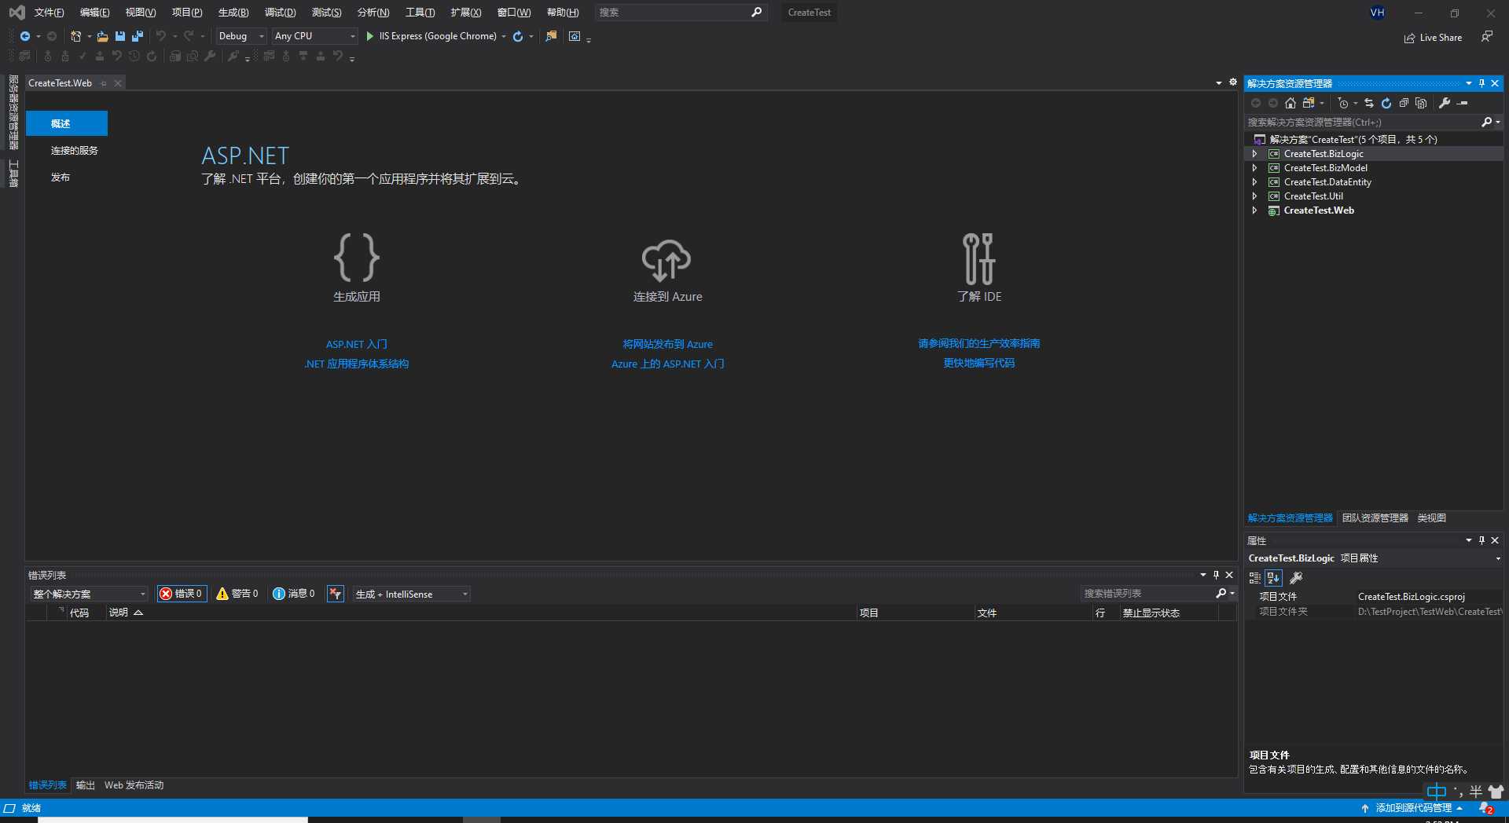Open the 扩展(X) menu
This screenshot has width=1509, height=823.
tap(465, 13)
